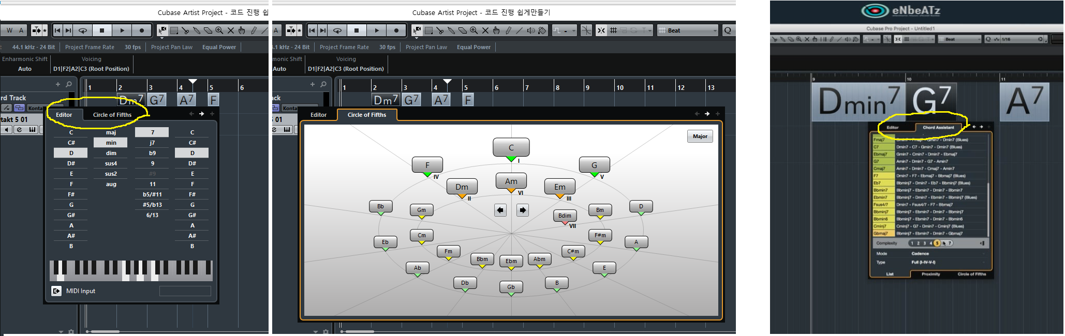This screenshot has width=1065, height=336.
Task: Toggle Snap on/off in middle window
Action: click(601, 30)
